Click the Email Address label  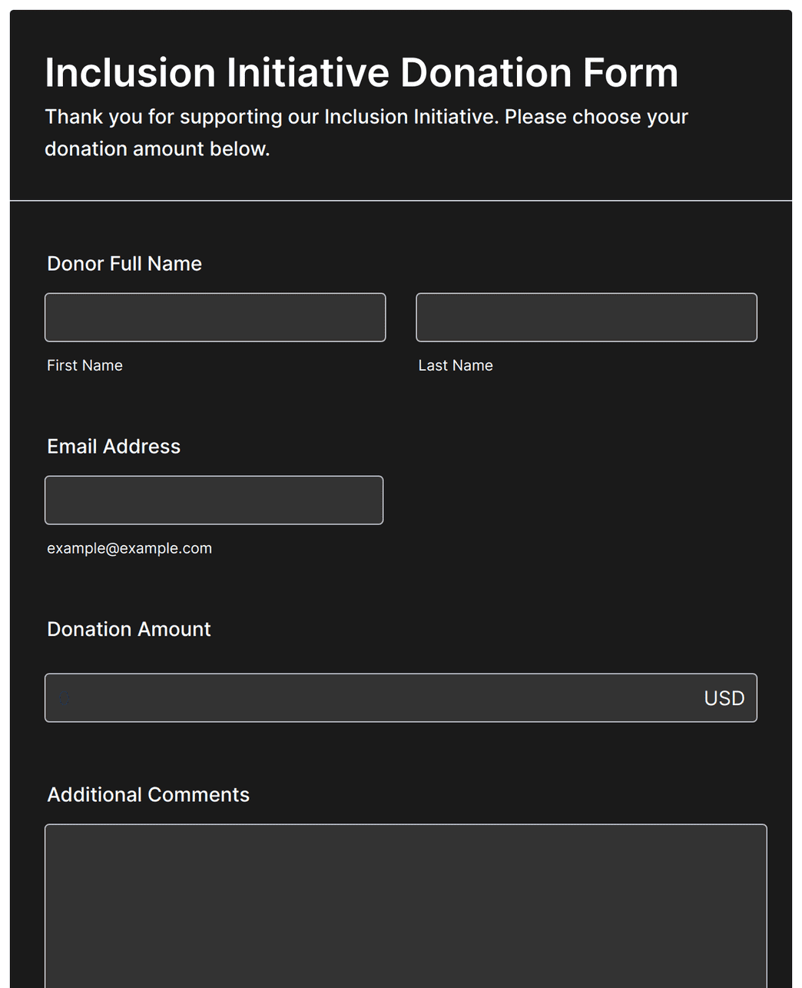114,447
